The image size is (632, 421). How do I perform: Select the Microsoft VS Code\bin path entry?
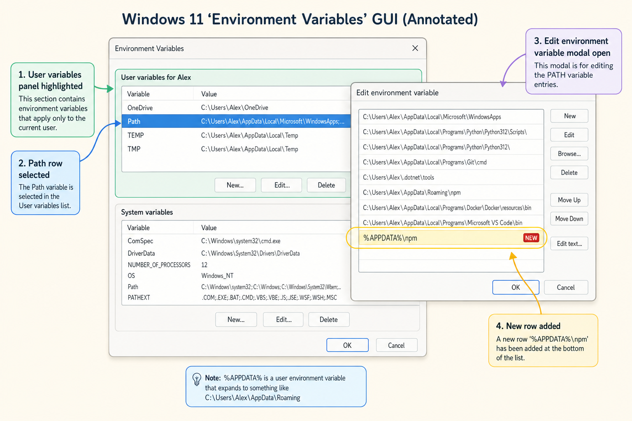pyautogui.click(x=451, y=223)
